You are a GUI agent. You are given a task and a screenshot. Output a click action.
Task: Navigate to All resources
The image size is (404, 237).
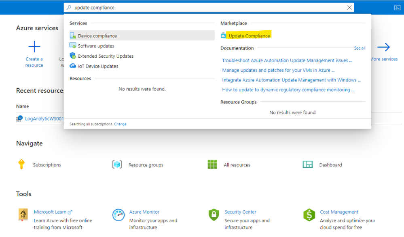click(x=237, y=165)
